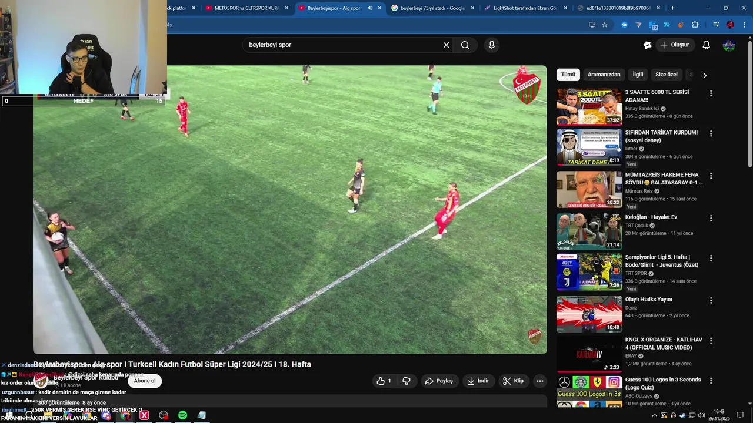Open YouTube notifications bell

pyautogui.click(x=707, y=45)
